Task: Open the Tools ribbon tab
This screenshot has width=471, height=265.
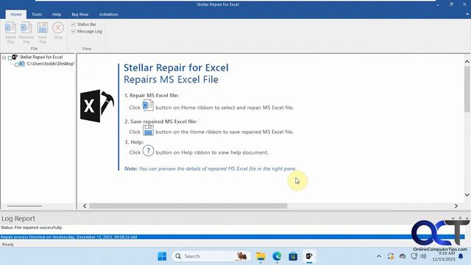Action: 37,14
